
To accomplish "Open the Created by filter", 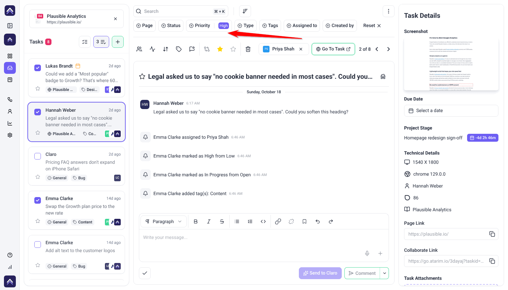I will 340,26.
